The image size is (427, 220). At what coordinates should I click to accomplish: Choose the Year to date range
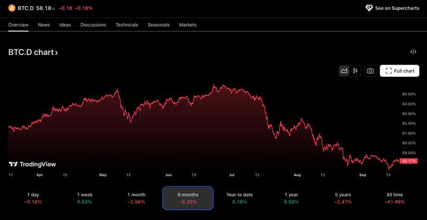pos(239,198)
